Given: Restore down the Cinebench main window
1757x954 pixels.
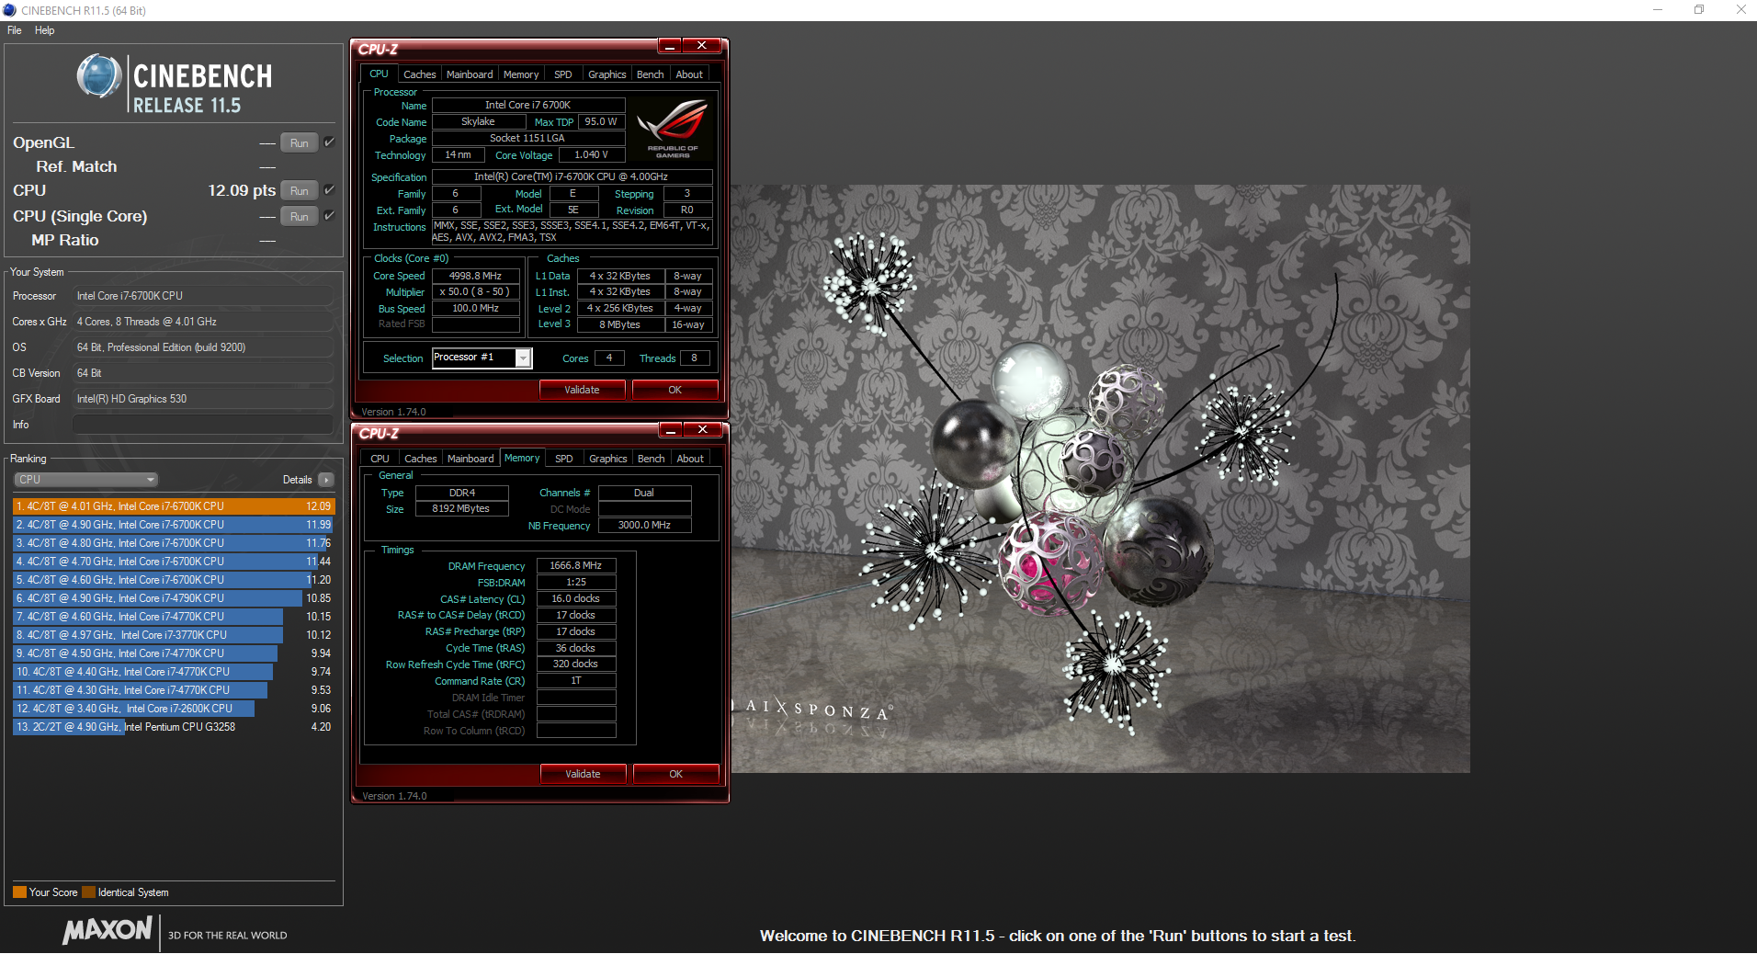Looking at the screenshot, I should 1699,10.
